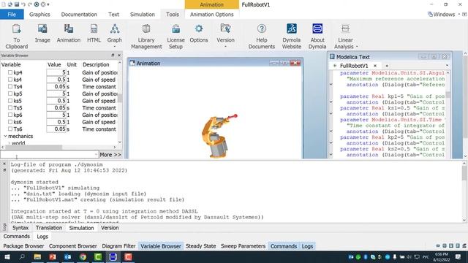Open the Version dropdown arrow

click(225, 47)
